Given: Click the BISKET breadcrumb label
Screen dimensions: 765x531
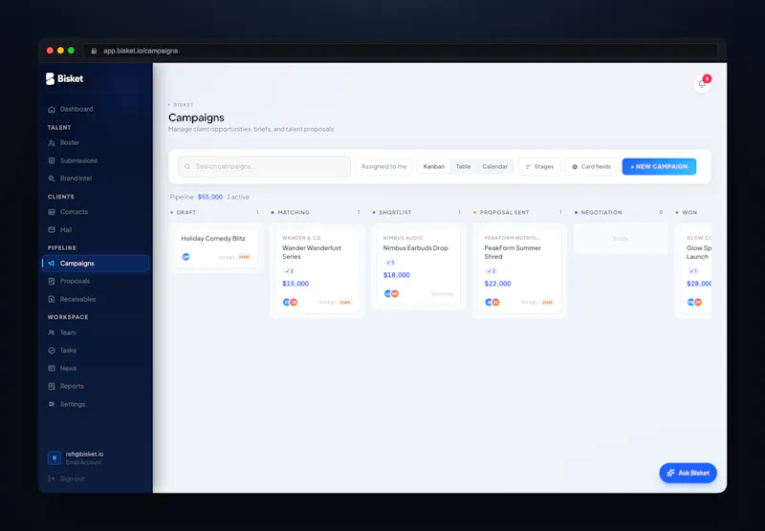Looking at the screenshot, I should coord(184,105).
